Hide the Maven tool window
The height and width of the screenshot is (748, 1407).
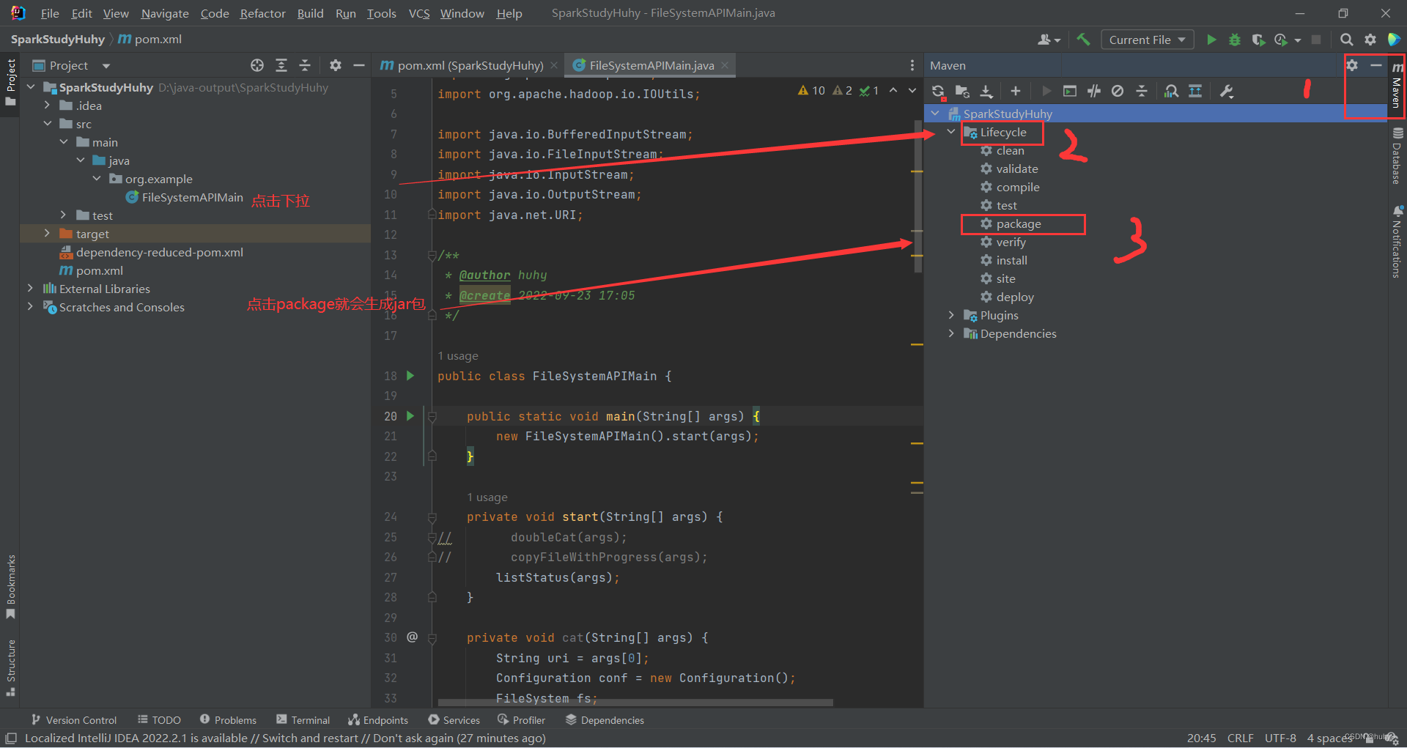(1376, 65)
